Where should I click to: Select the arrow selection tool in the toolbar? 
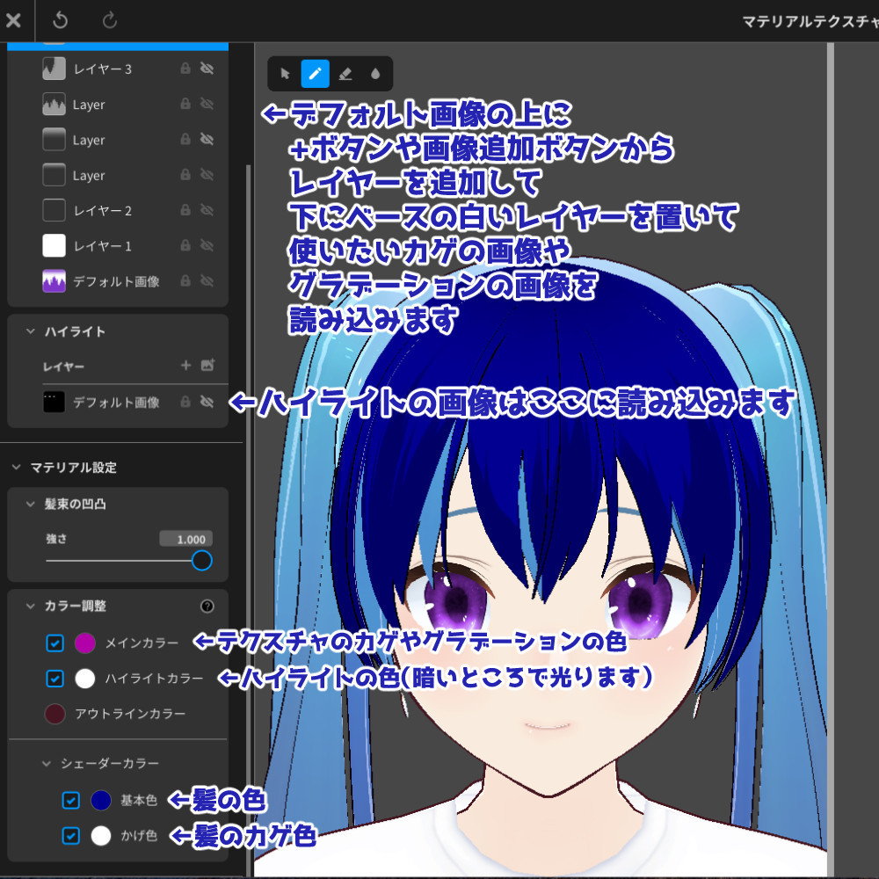(284, 74)
